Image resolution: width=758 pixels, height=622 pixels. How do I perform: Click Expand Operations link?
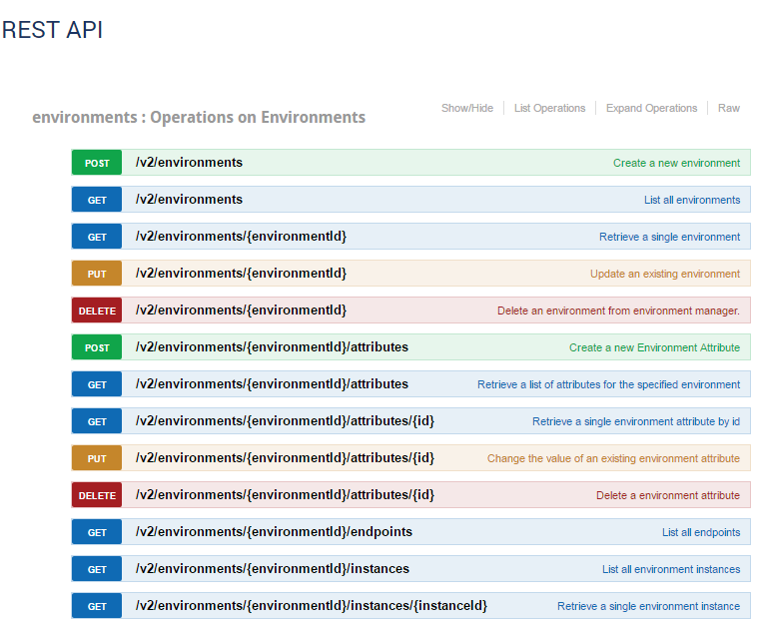[652, 108]
